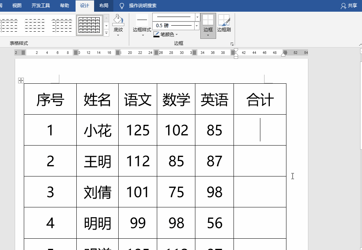
Task: Open the 帮助 tab
Action: coord(64,6)
